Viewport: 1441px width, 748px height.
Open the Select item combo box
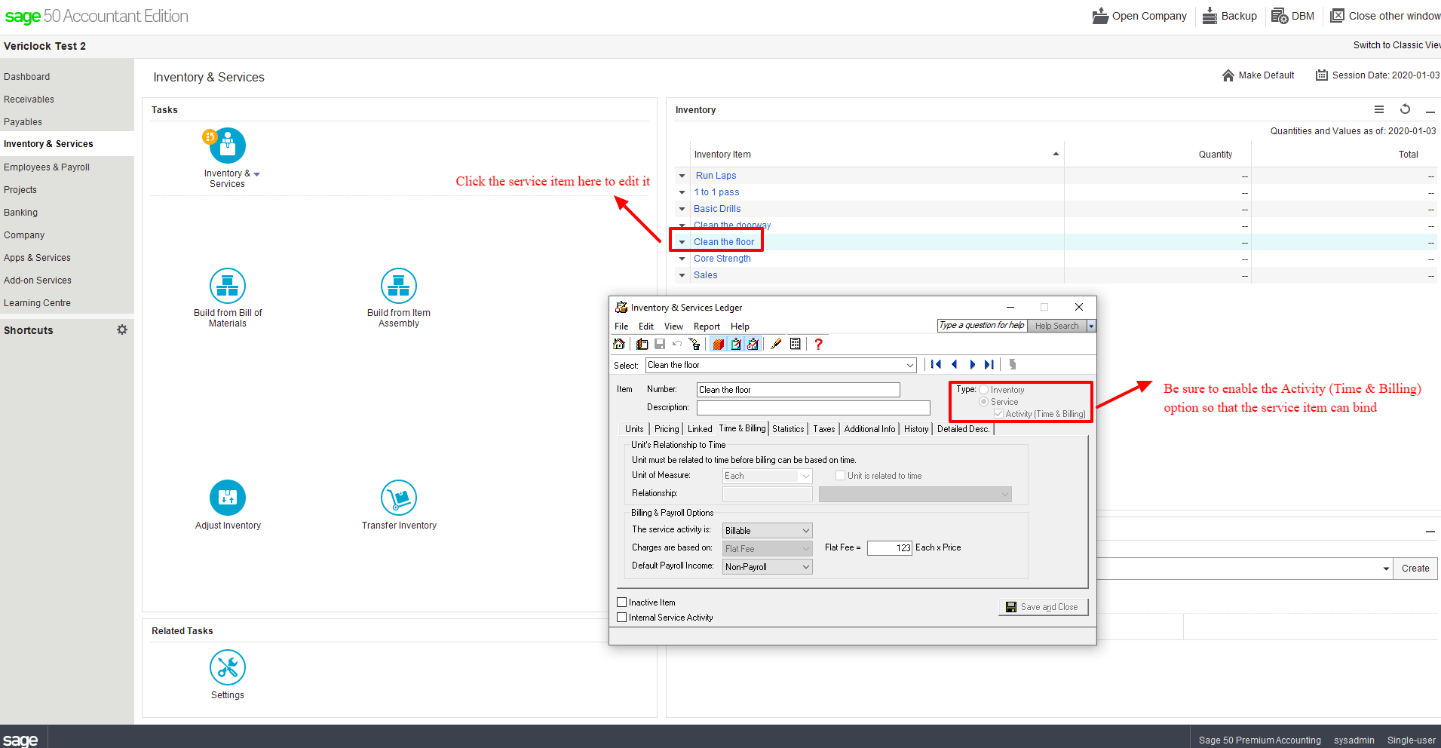781,365
